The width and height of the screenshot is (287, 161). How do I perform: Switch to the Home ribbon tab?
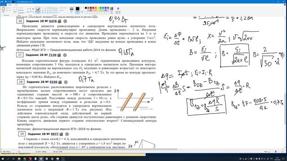coord(10,5)
